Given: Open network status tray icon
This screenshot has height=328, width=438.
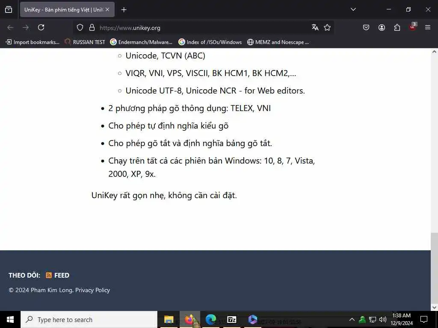Looking at the screenshot, I should [373, 319].
